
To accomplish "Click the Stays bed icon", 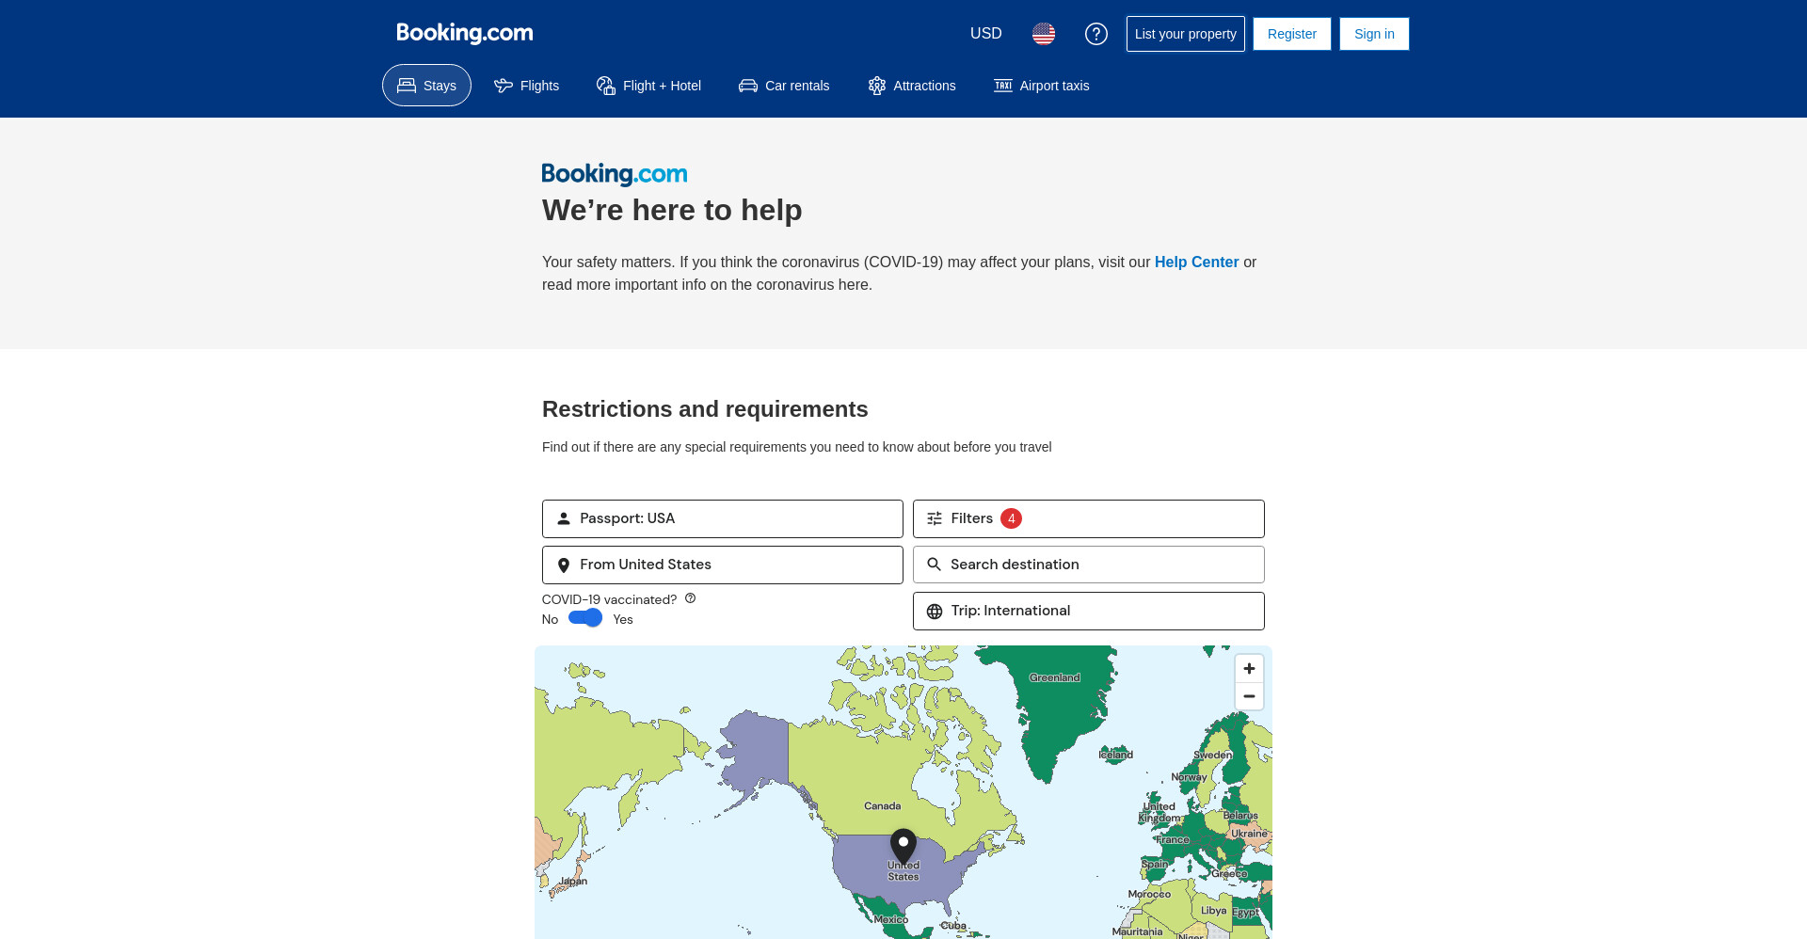I will (407, 86).
